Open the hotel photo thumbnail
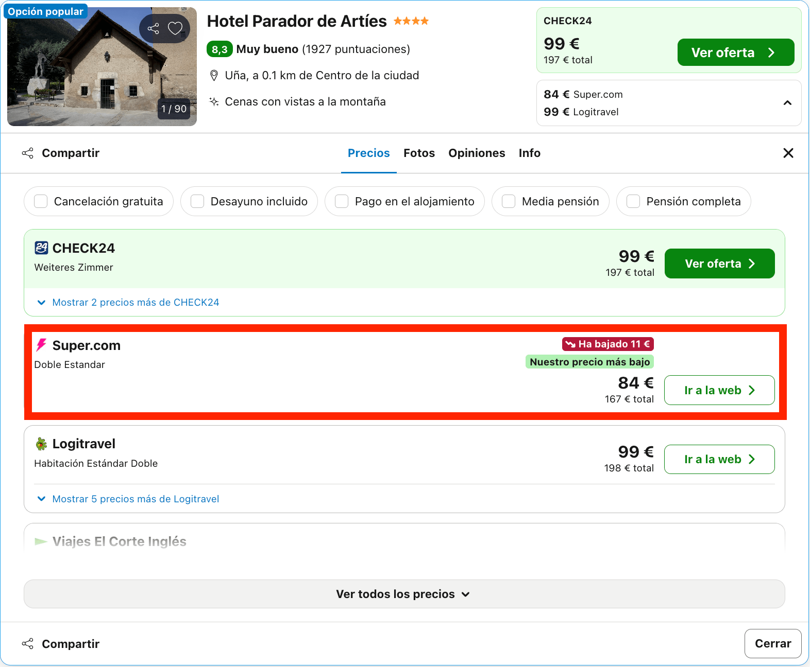This screenshot has height=667, width=810. tap(102, 66)
